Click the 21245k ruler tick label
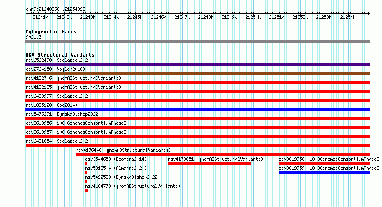 point(135,17)
